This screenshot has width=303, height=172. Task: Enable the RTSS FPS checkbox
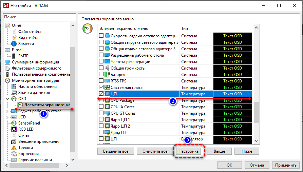tap(101, 81)
